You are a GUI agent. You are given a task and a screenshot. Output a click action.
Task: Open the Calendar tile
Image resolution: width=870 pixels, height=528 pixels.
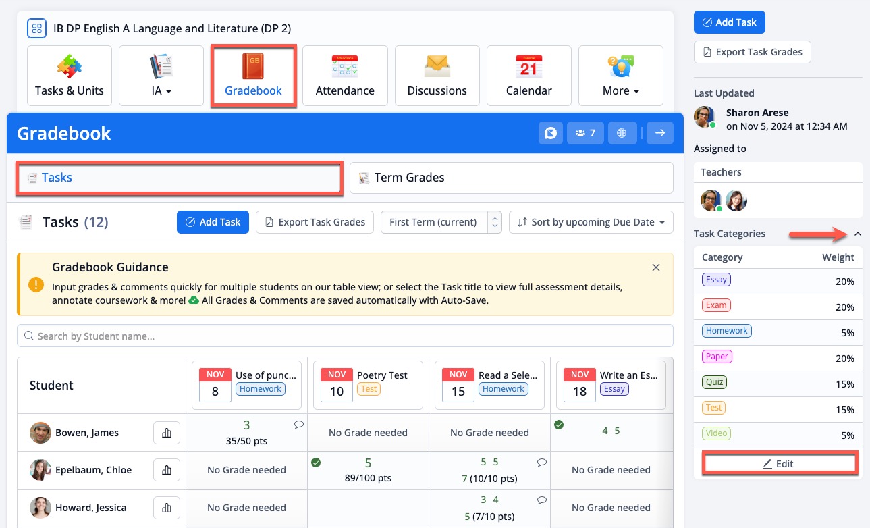point(529,76)
